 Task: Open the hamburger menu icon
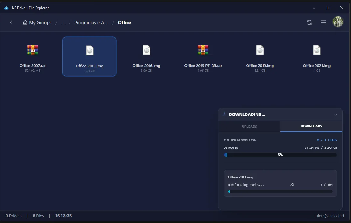pyautogui.click(x=324, y=23)
